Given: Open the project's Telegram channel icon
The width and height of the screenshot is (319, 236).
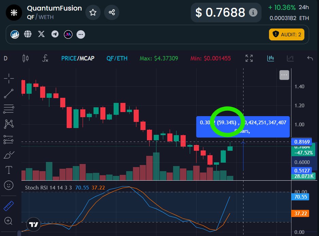Looking at the screenshot, I should [55, 34].
